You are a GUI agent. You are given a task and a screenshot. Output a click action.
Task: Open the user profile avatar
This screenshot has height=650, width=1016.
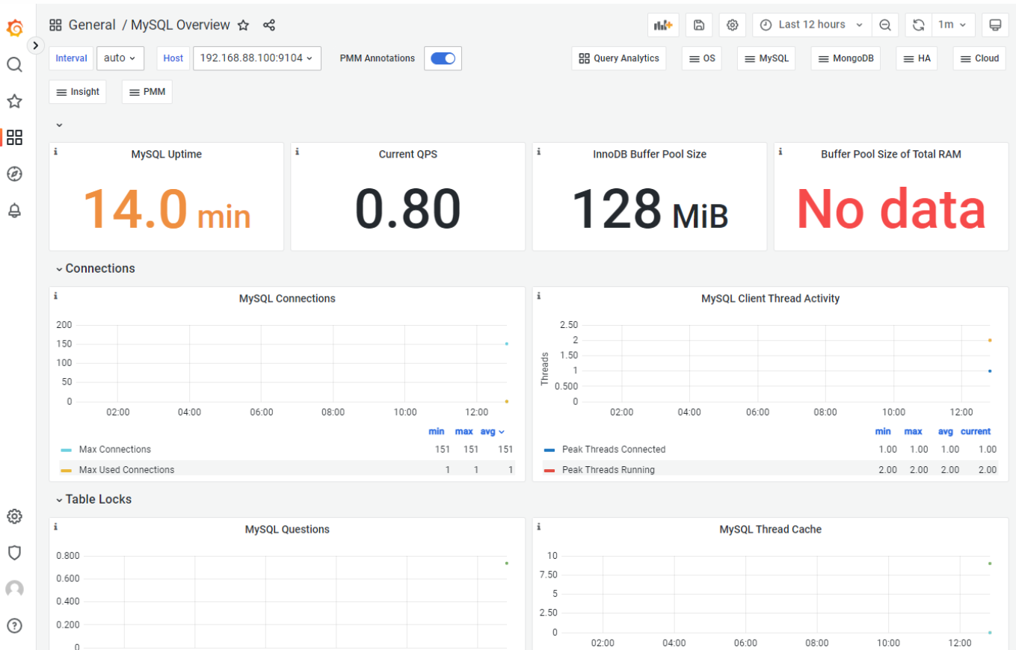pos(14,589)
